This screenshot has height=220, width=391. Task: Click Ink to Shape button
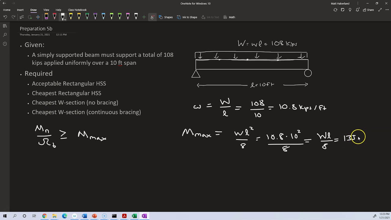point(187,17)
